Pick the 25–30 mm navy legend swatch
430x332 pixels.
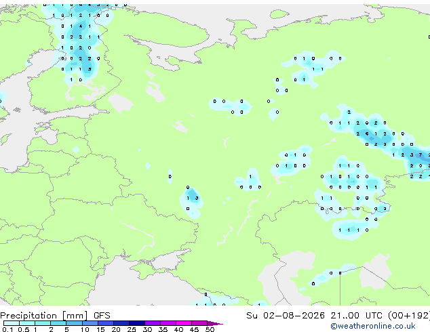point(136,323)
